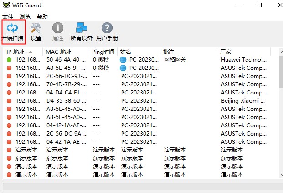Open the File (文件) menu
Image resolution: width=283 pixels, height=193 pixels.
8,17
